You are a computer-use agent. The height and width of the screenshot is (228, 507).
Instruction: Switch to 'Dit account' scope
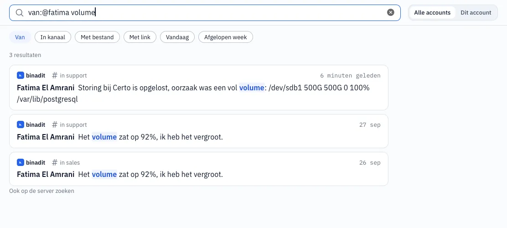click(x=476, y=13)
